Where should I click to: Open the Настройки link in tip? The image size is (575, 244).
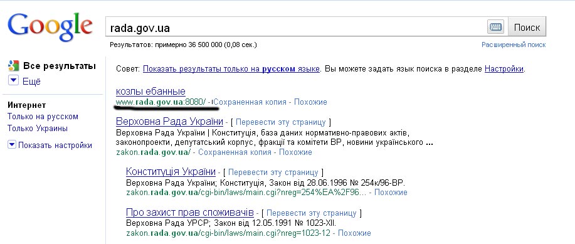504,68
